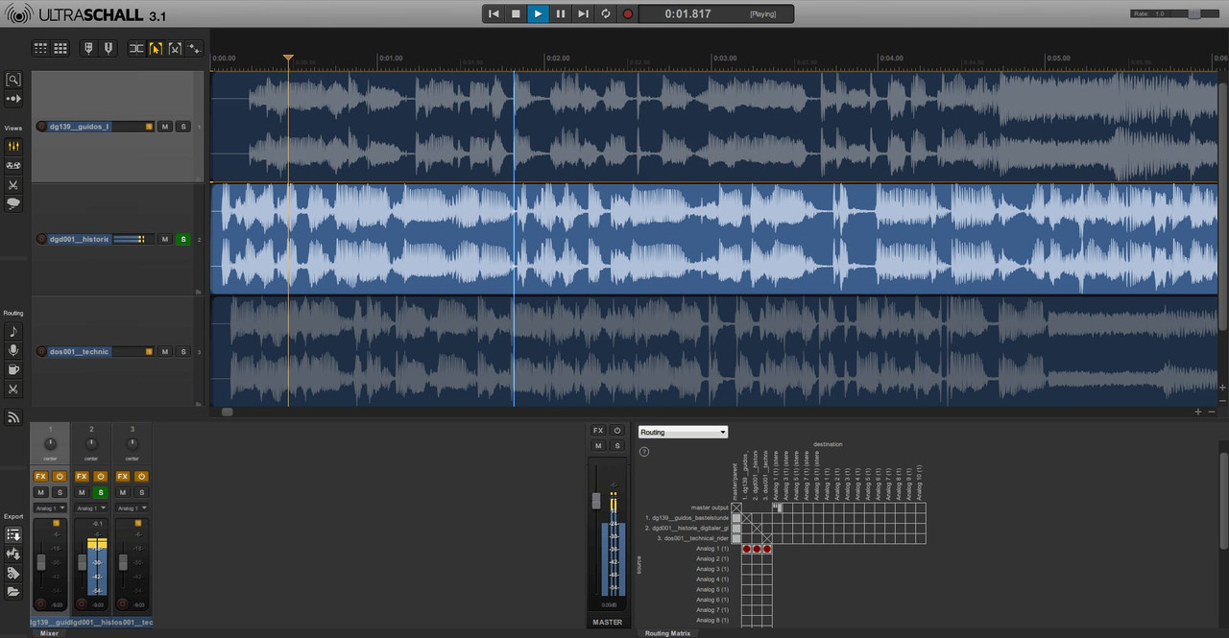Go to the start of the project
Image resolution: width=1229 pixels, height=638 pixels.
pyautogui.click(x=494, y=13)
